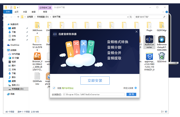Go forward with the Explorer forward arrow
The image size is (180, 117).
[x=11, y=17]
